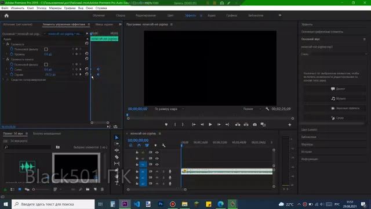
Task: Lock the A1 audio track
Action: click(137, 171)
